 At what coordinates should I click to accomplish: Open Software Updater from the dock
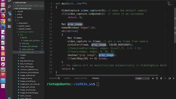[3, 70]
